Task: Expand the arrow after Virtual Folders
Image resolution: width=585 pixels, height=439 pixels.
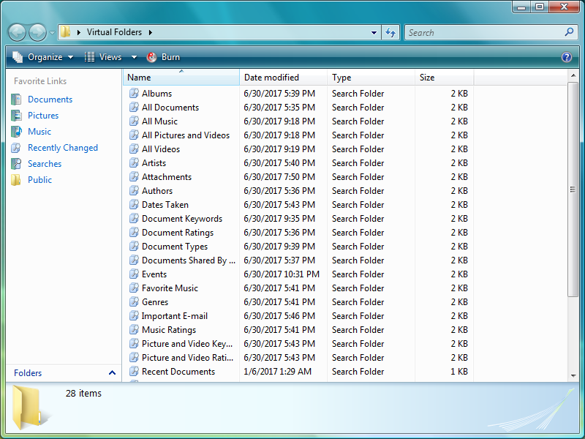Action: pos(151,32)
